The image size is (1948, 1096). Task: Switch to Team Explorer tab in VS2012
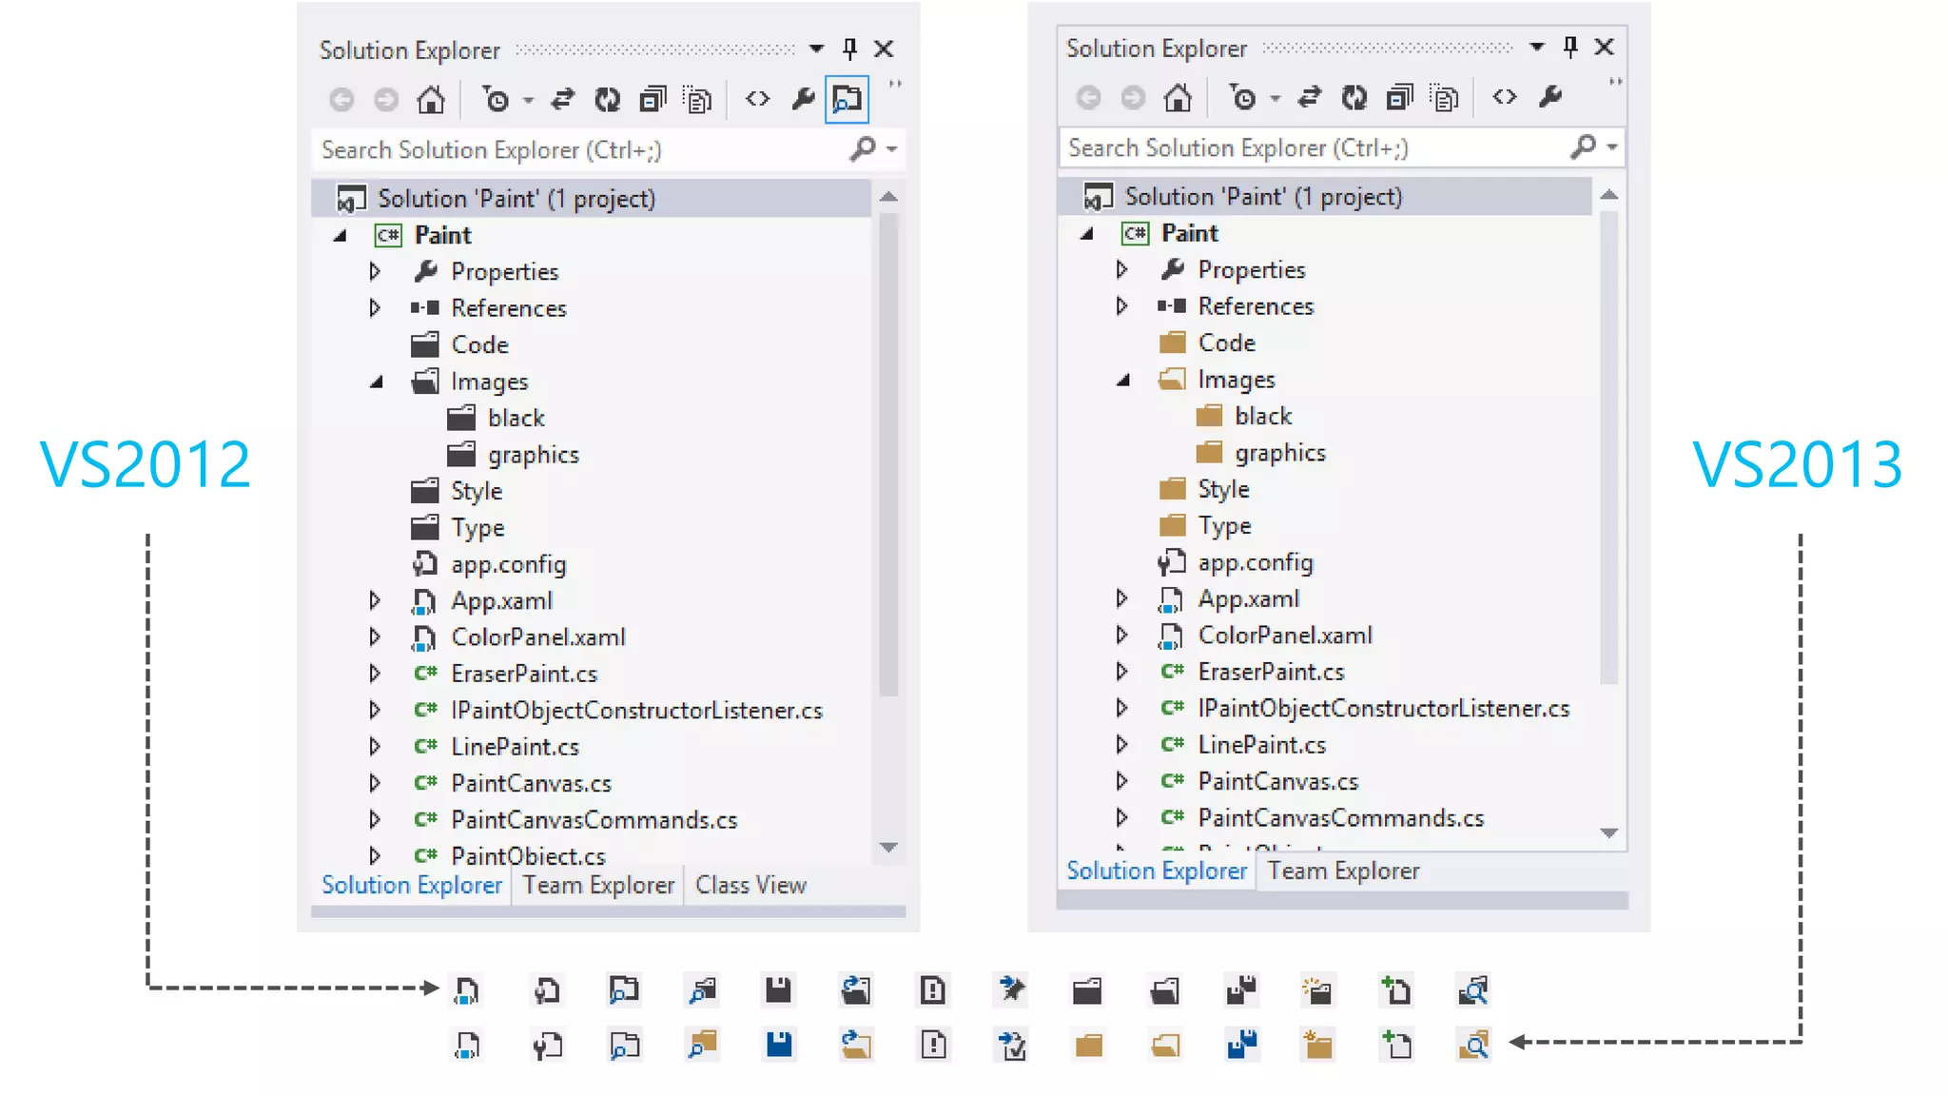click(x=598, y=885)
